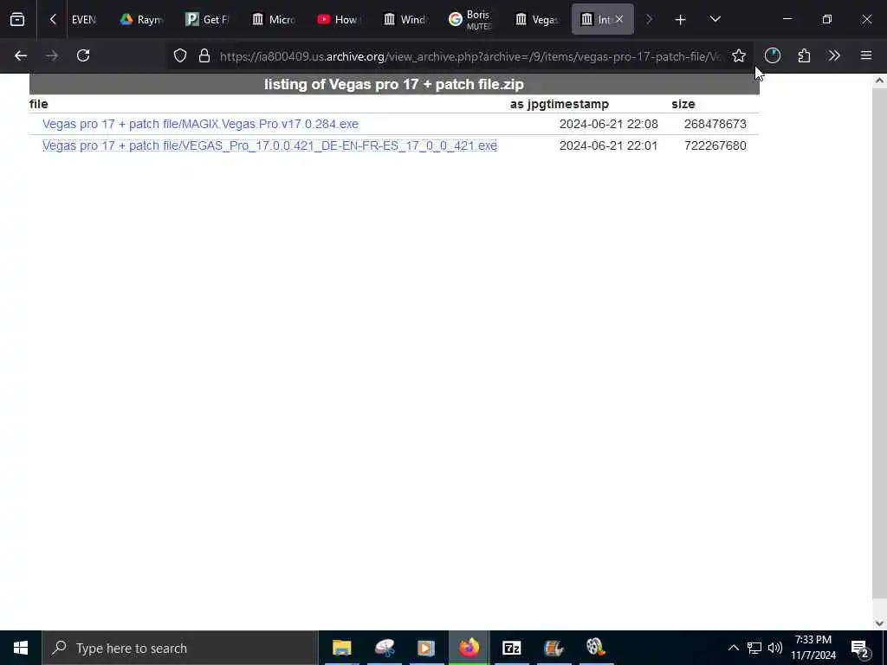Reload the current page
The height and width of the screenshot is (665, 887).
pyautogui.click(x=83, y=55)
